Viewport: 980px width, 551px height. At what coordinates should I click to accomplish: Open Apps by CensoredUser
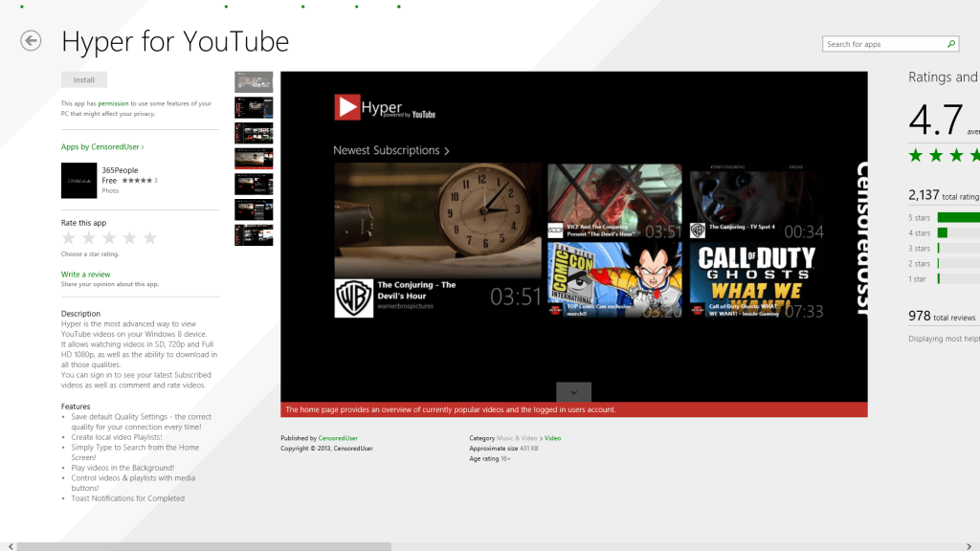[102, 146]
